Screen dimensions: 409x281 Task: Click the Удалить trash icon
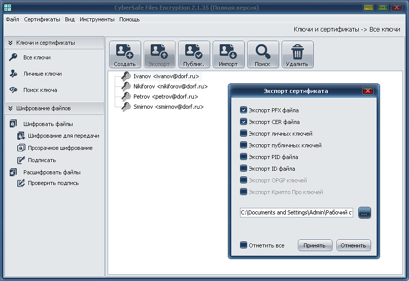pos(297,54)
